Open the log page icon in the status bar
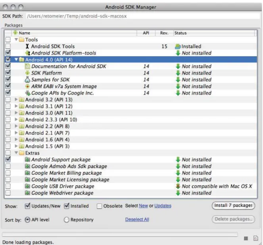Screen dimensions: 263x245 [255, 238]
